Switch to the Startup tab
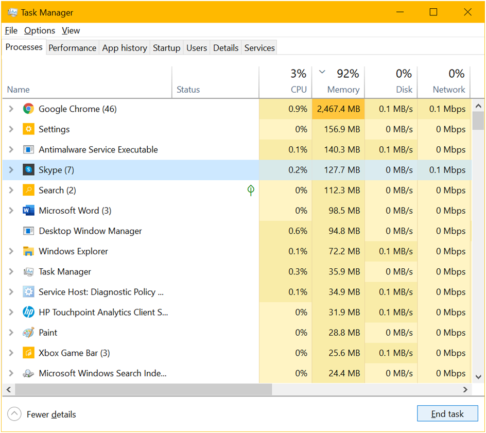This screenshot has width=486, height=433. (x=166, y=48)
